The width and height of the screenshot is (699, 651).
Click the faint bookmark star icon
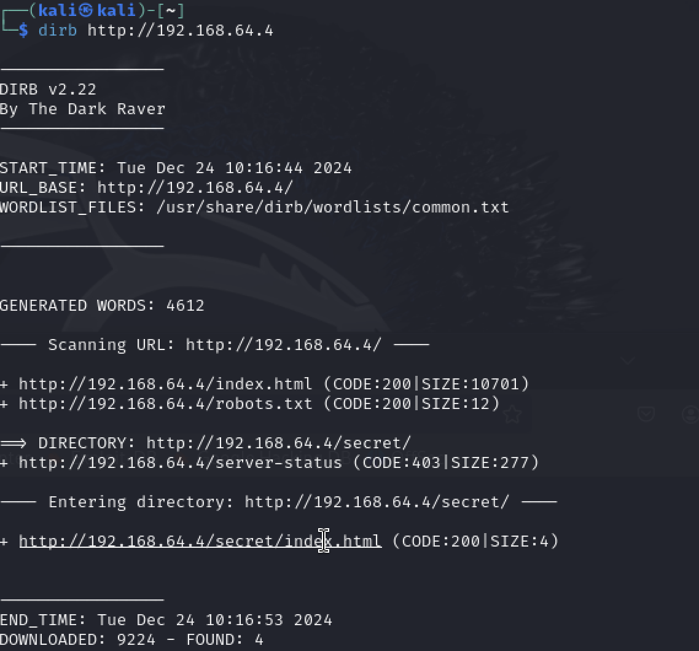[512, 415]
